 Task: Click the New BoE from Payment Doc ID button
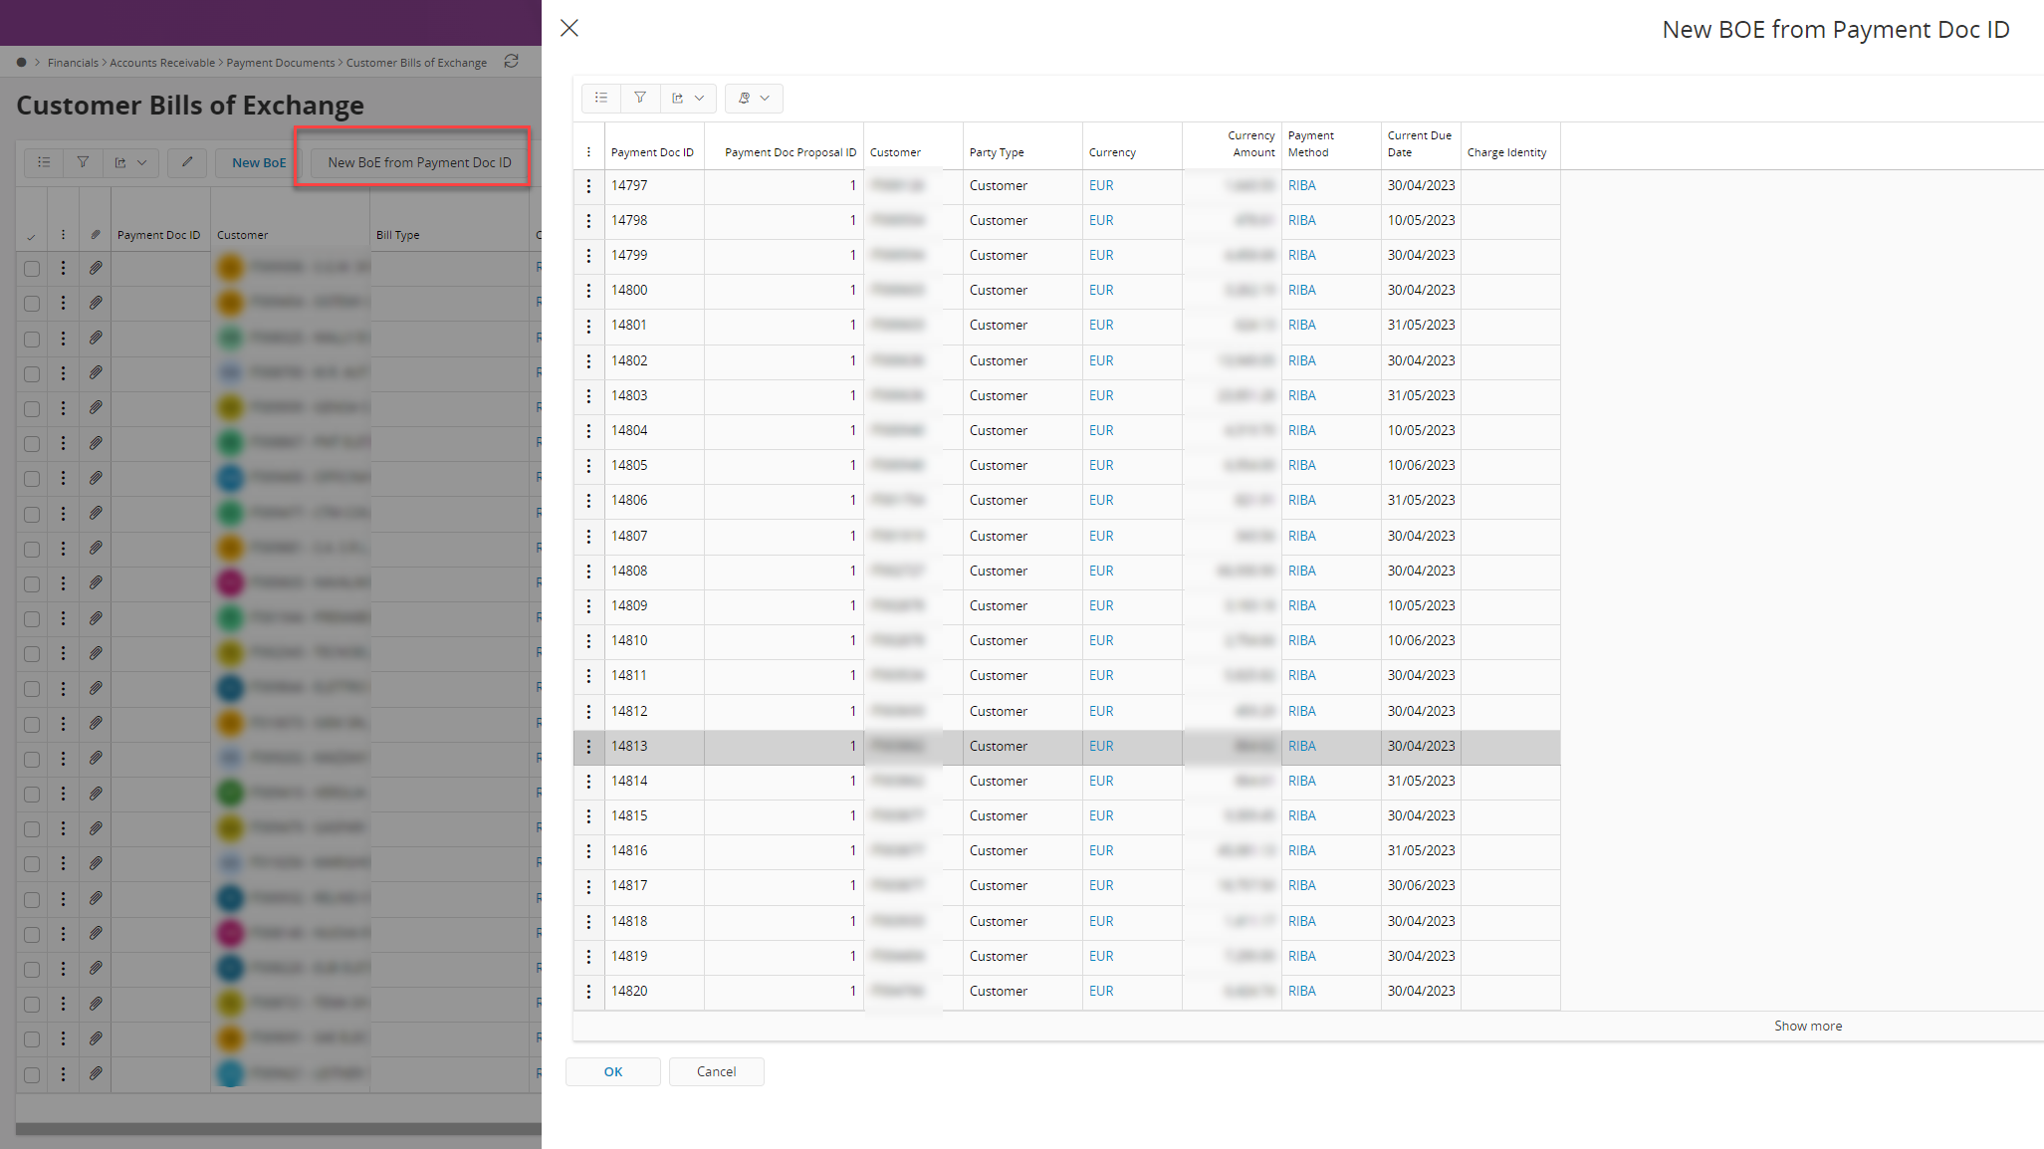point(419,162)
